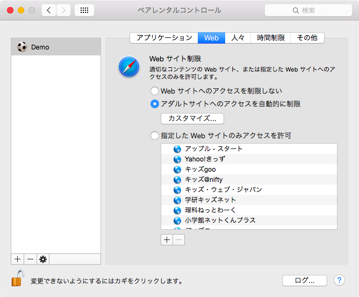Image resolution: width=359 pixels, height=297 pixels.
Task: Select the キッズ@nifty site entry
Action: coord(249,180)
